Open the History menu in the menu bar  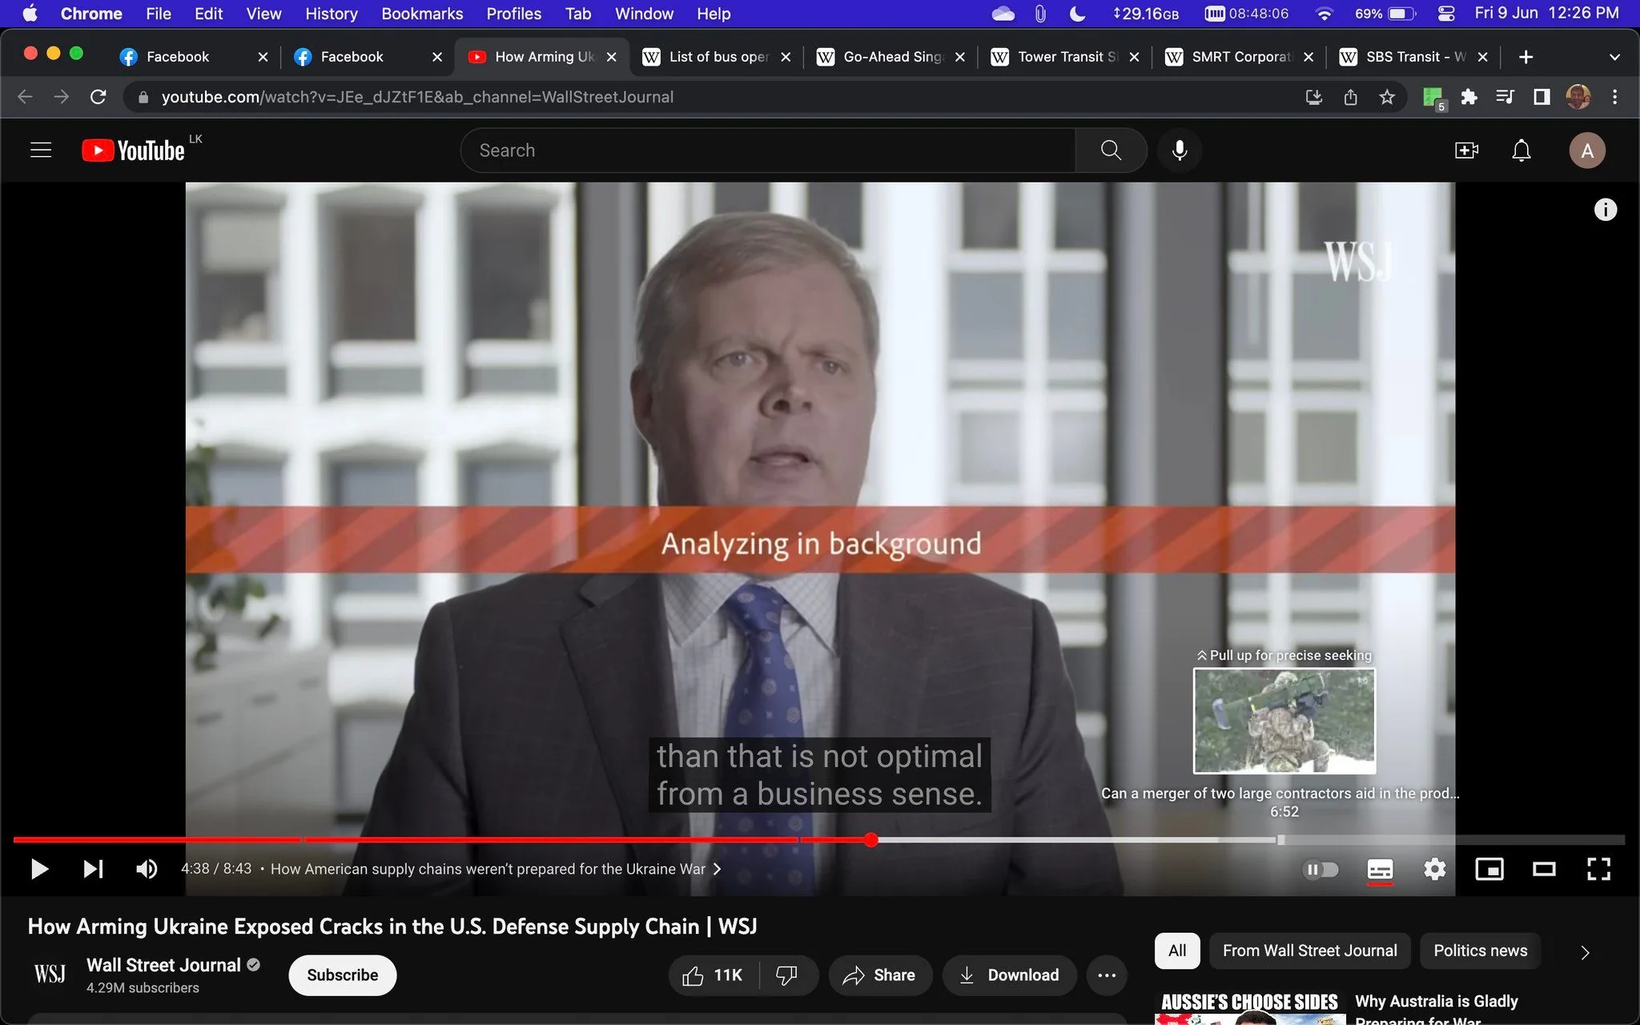pos(331,14)
